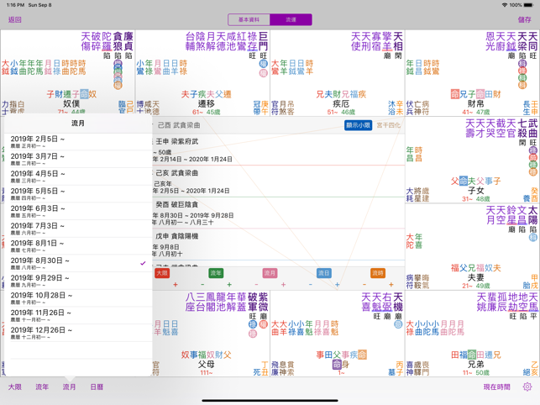540x405 pixels.
Task: Tap the pink 流月 plus stepper
Action: coord(283,285)
